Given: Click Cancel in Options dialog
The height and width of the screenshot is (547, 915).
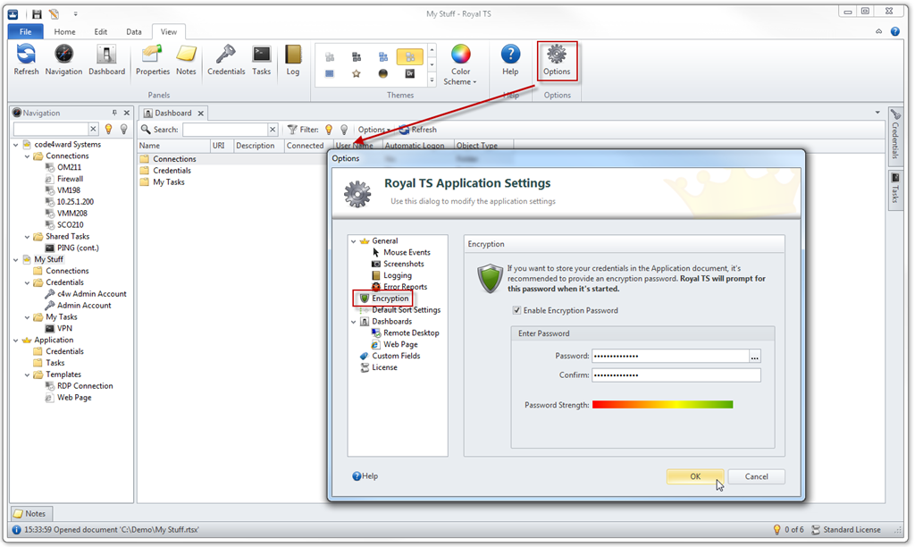Looking at the screenshot, I should coord(756,476).
